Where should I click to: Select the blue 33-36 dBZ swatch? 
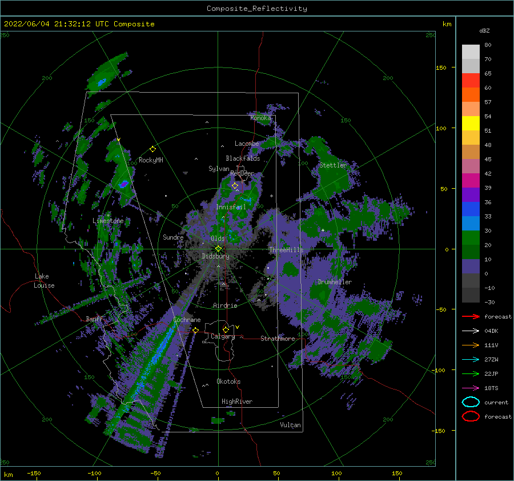click(471, 209)
